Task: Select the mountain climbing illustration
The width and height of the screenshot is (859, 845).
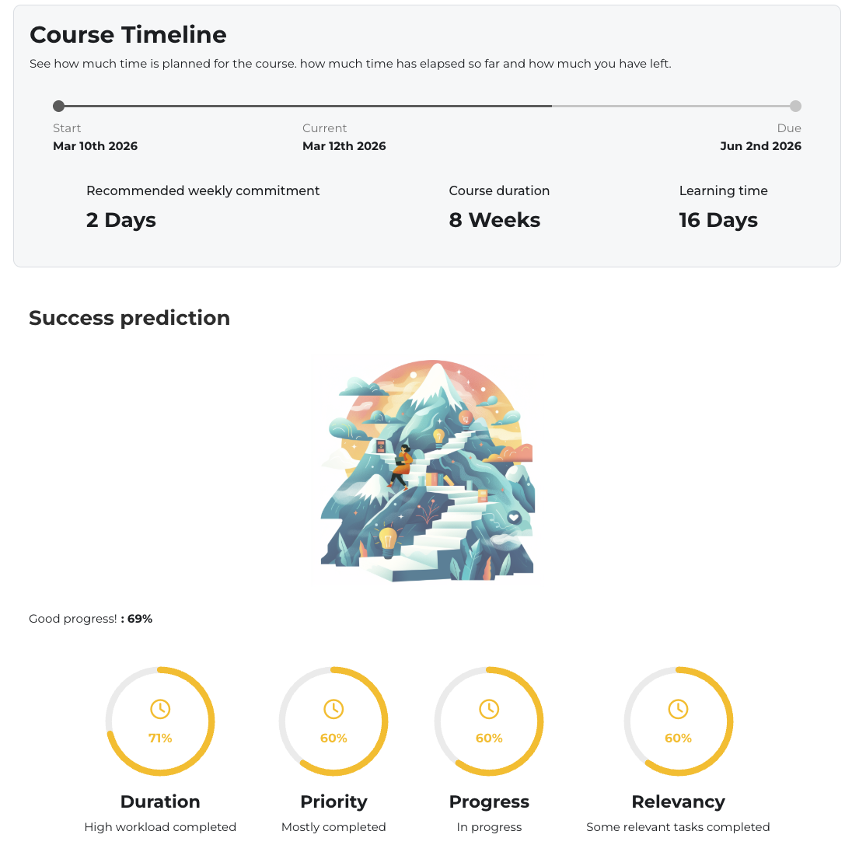Action: [x=426, y=470]
